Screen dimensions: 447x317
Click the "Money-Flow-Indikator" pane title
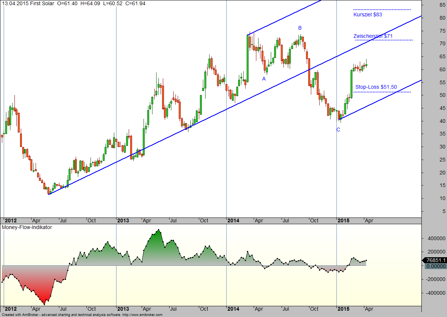(27, 227)
